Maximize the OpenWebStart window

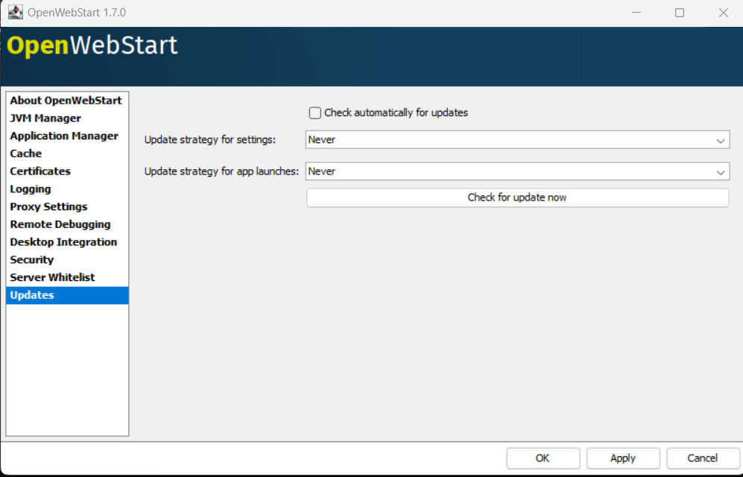tap(680, 13)
